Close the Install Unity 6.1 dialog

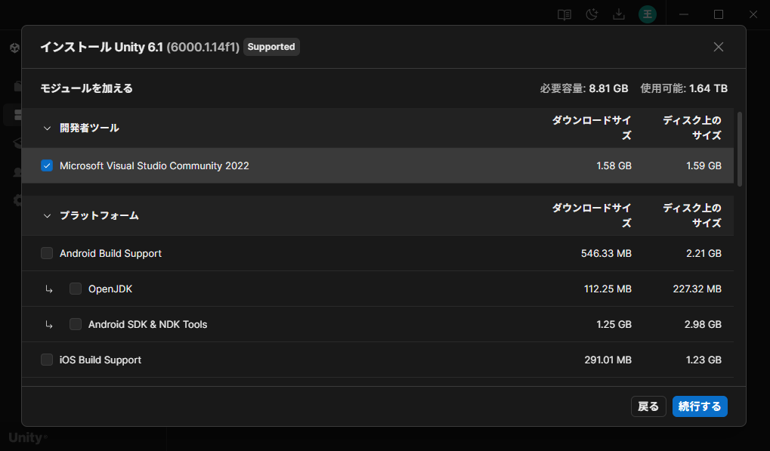coord(719,47)
